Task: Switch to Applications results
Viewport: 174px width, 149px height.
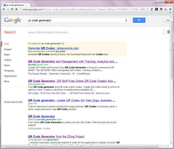Action: [10, 76]
